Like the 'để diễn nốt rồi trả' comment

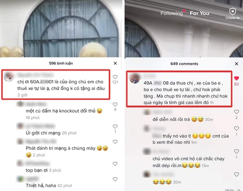click(236, 112)
